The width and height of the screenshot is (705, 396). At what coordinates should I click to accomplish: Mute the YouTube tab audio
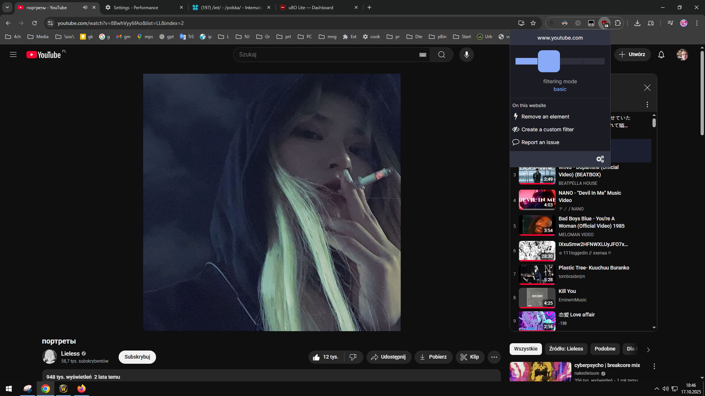click(x=85, y=7)
